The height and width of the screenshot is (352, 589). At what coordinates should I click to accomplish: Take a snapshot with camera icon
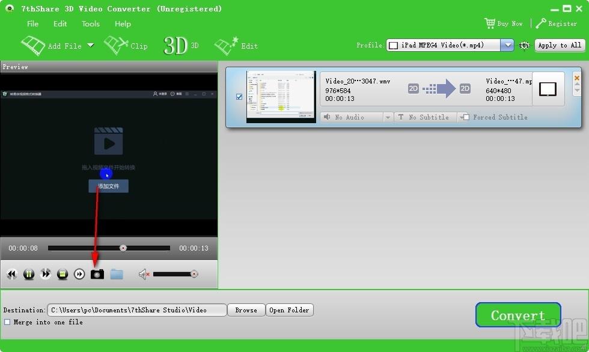click(97, 275)
